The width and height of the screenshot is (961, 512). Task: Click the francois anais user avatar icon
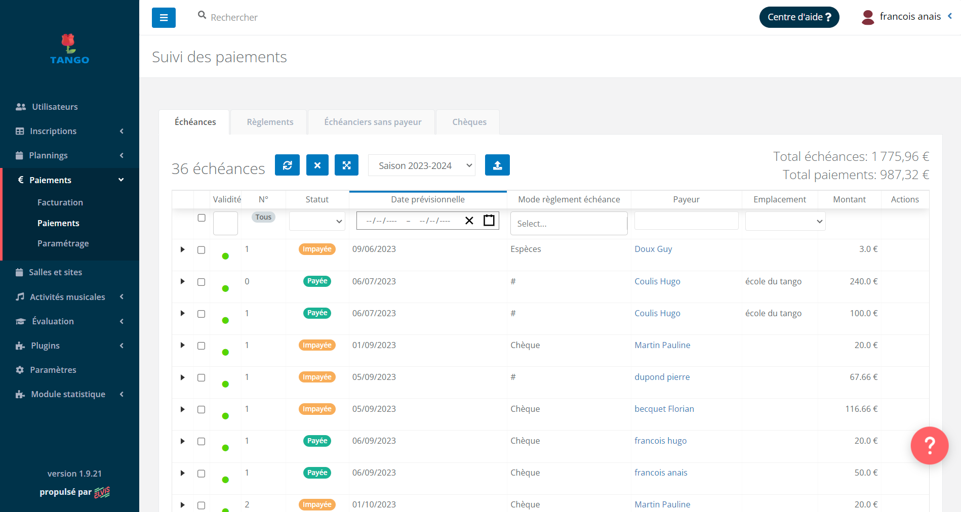pos(868,17)
